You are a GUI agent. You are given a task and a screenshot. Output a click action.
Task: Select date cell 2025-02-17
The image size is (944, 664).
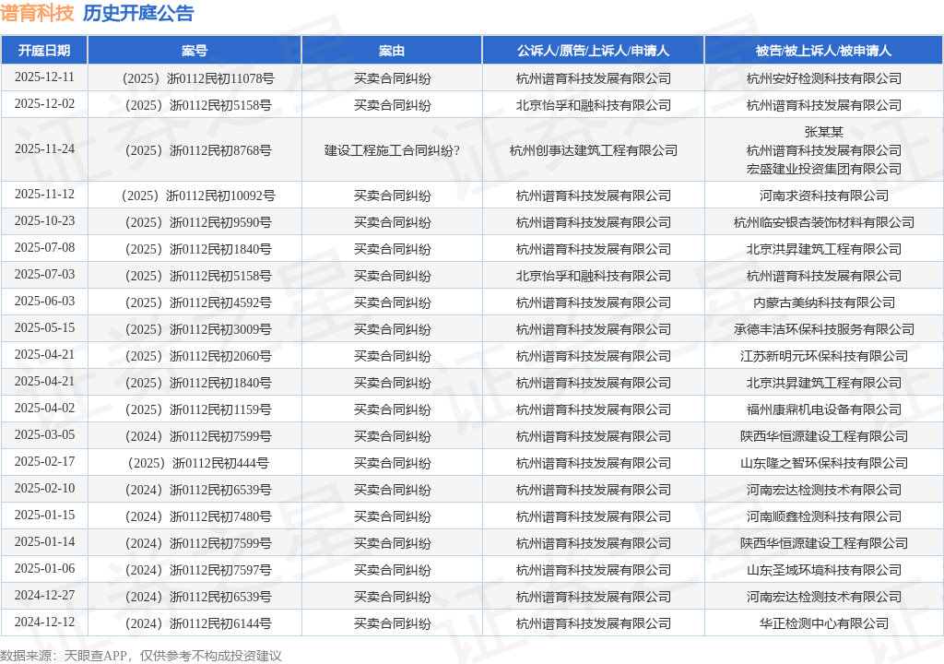tap(44, 462)
